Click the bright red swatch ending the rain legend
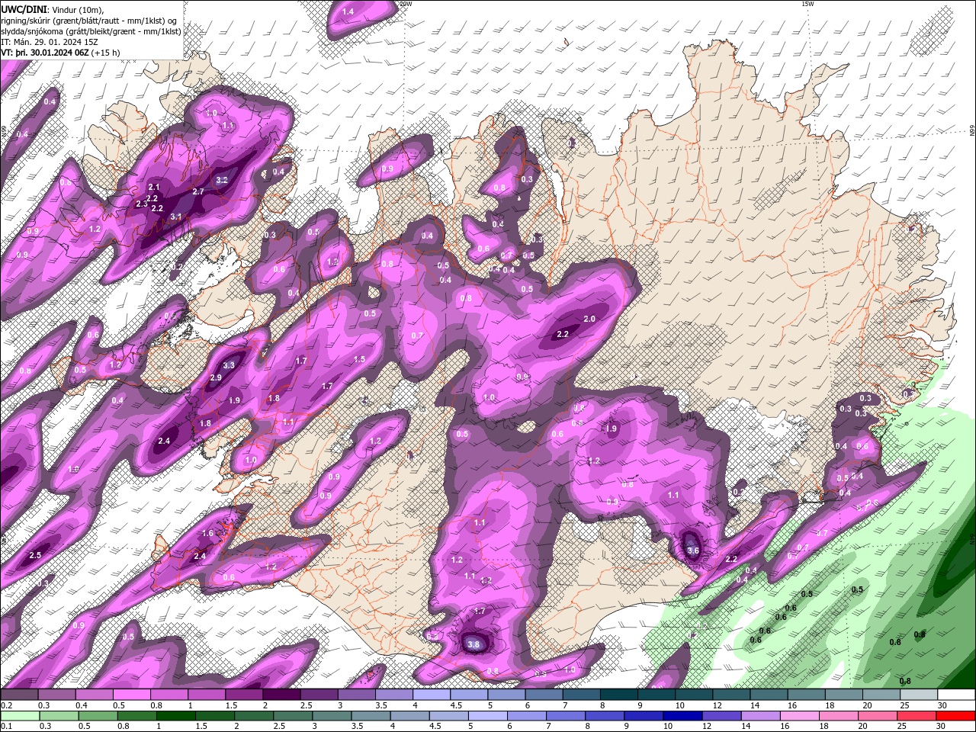The image size is (976, 732). pos(955,716)
